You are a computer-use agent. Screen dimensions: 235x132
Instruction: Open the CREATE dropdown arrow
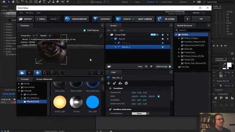point(133,19)
